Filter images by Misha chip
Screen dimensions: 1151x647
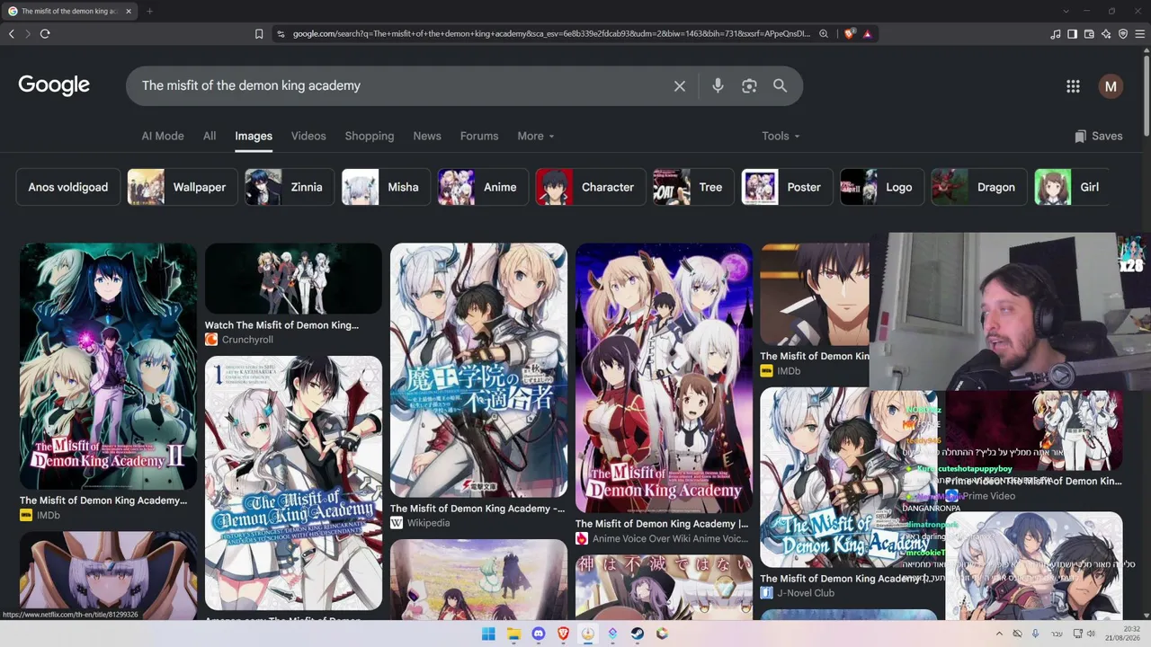click(x=386, y=187)
